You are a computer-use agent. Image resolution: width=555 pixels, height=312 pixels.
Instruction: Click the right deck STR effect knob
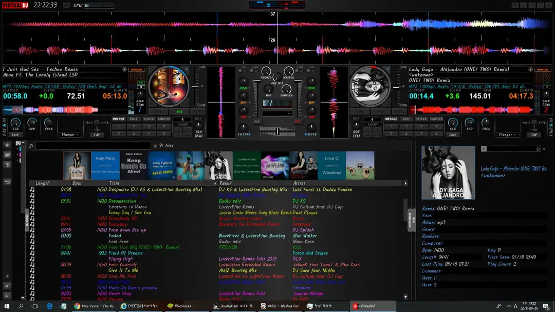pyautogui.click(x=453, y=123)
